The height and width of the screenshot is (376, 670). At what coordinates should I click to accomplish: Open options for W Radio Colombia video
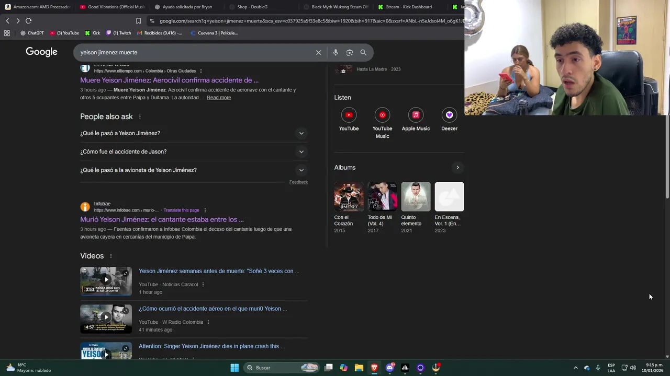click(x=208, y=322)
